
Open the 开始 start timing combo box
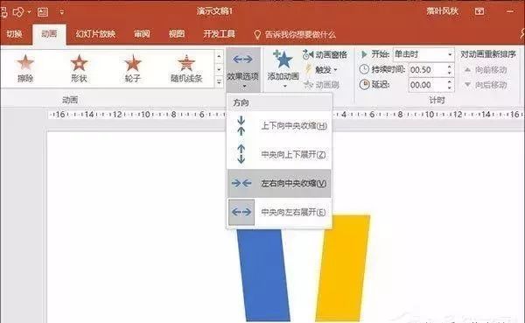click(x=423, y=54)
